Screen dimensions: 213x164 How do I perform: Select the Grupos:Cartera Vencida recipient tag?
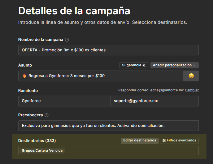(x=42, y=151)
